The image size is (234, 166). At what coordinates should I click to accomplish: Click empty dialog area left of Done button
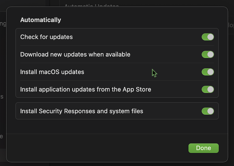tap(110, 148)
